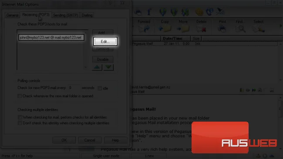Switch to the Sending (SMTP) tab

click(x=65, y=15)
